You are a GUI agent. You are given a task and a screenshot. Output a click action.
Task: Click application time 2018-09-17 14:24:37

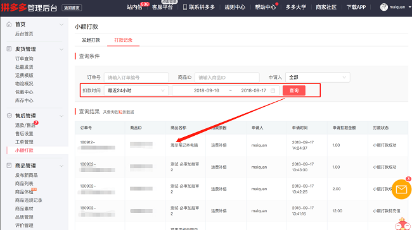pyautogui.click(x=303, y=145)
